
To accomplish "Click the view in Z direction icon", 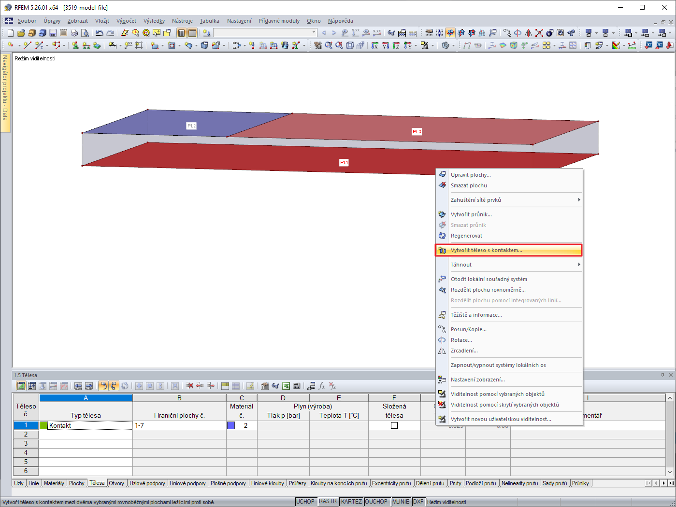I will [x=396, y=45].
